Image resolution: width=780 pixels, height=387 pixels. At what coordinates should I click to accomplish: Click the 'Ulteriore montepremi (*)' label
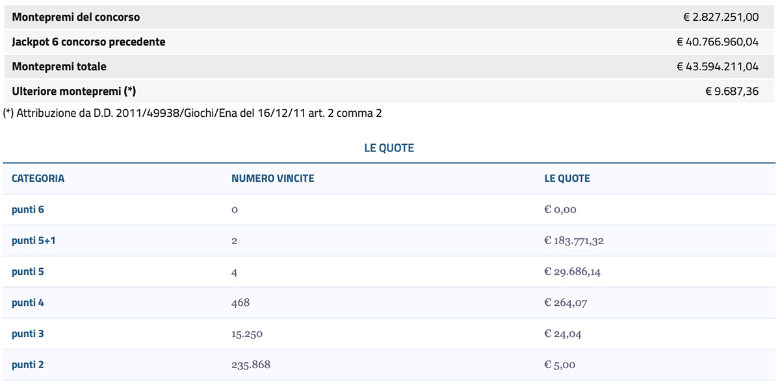pos(73,91)
